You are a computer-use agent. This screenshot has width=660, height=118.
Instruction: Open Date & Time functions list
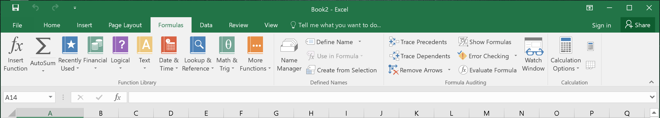pyautogui.click(x=169, y=54)
